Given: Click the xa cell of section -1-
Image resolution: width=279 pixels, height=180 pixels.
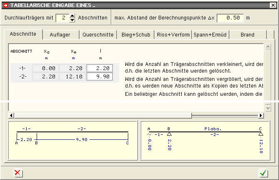Looking at the screenshot, I should [x=46, y=68].
